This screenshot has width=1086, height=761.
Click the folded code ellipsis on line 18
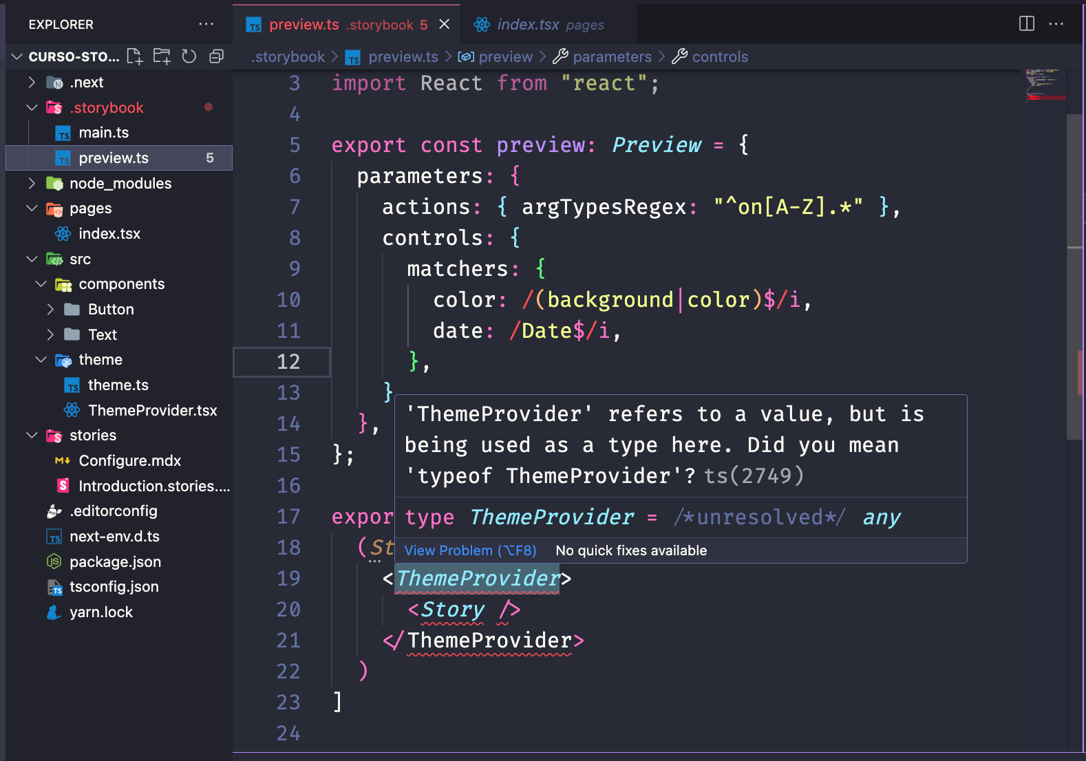[x=374, y=561]
